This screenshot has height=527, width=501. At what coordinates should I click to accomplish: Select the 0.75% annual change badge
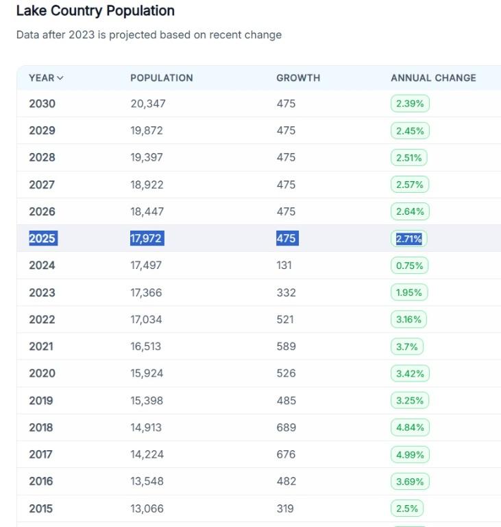point(410,266)
